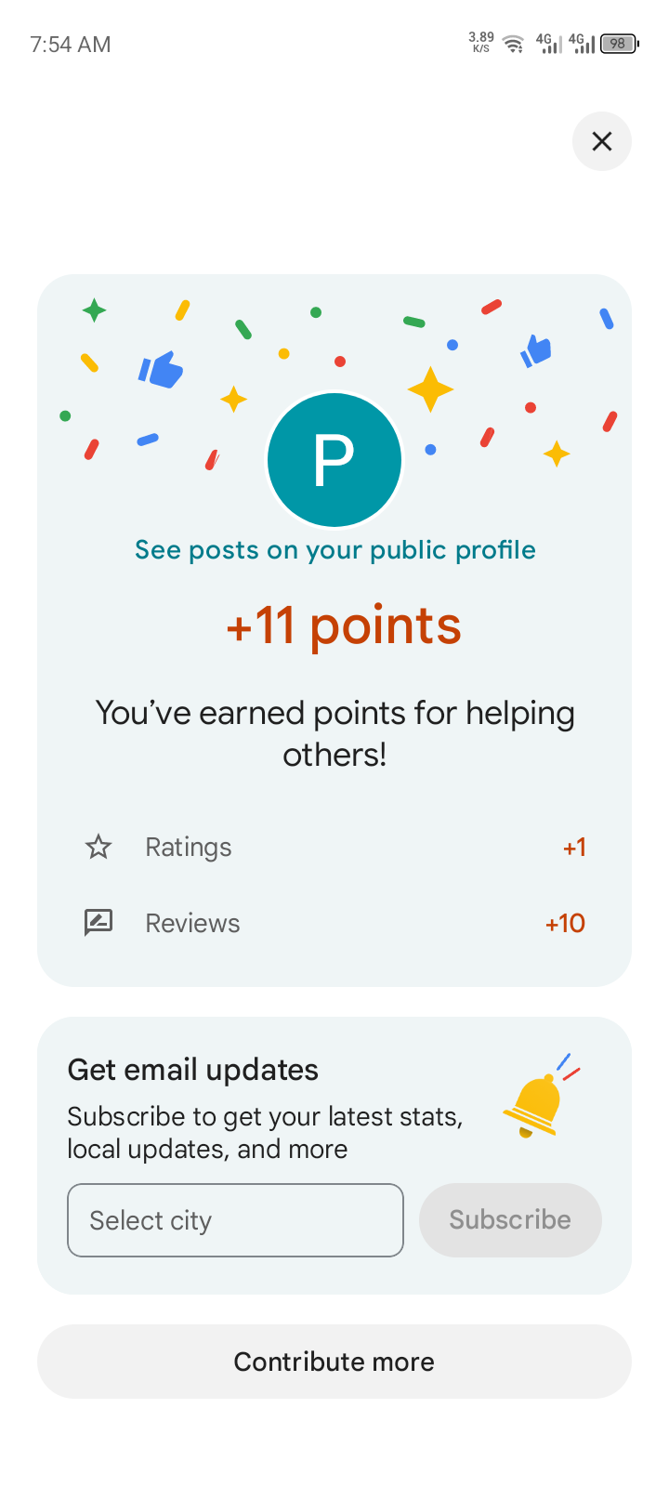The width and height of the screenshot is (669, 1487).
Task: Click the left blue thumbs-up icon
Action: 161,369
